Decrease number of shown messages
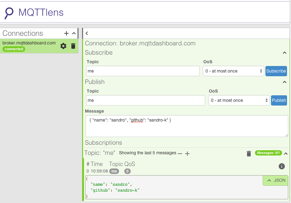Viewport: 291px width, 203px height. [x=180, y=153]
